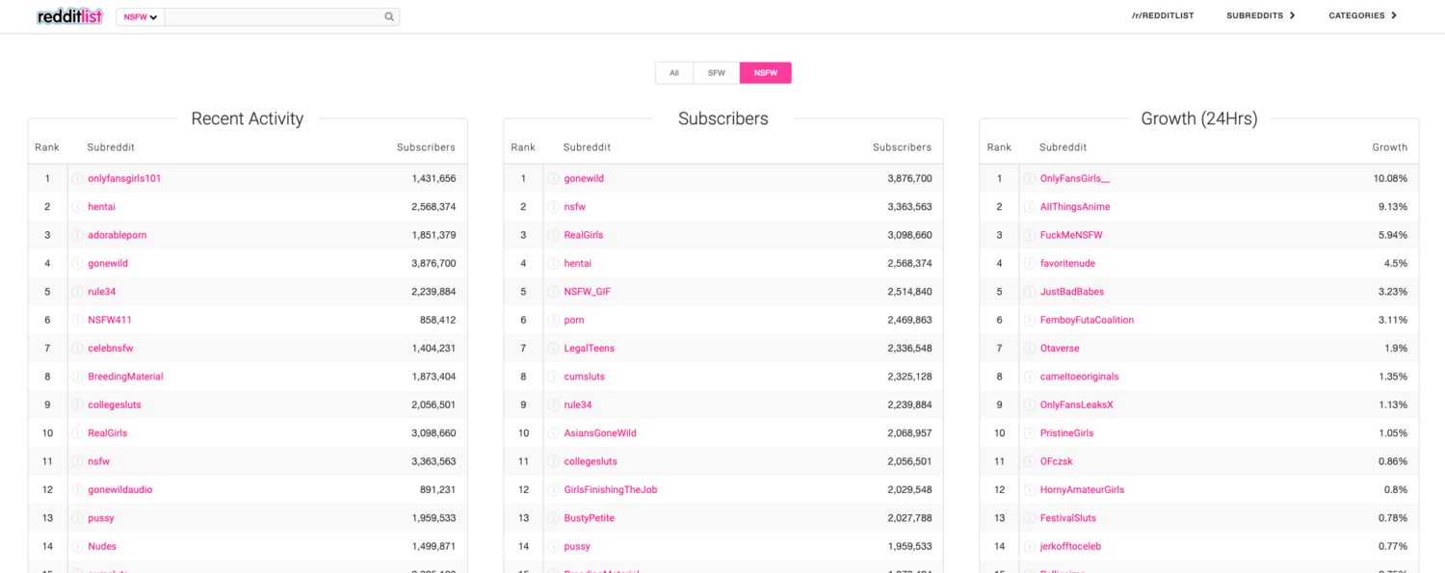1445x573 pixels.
Task: Click the redditlist logo
Action: tap(69, 16)
